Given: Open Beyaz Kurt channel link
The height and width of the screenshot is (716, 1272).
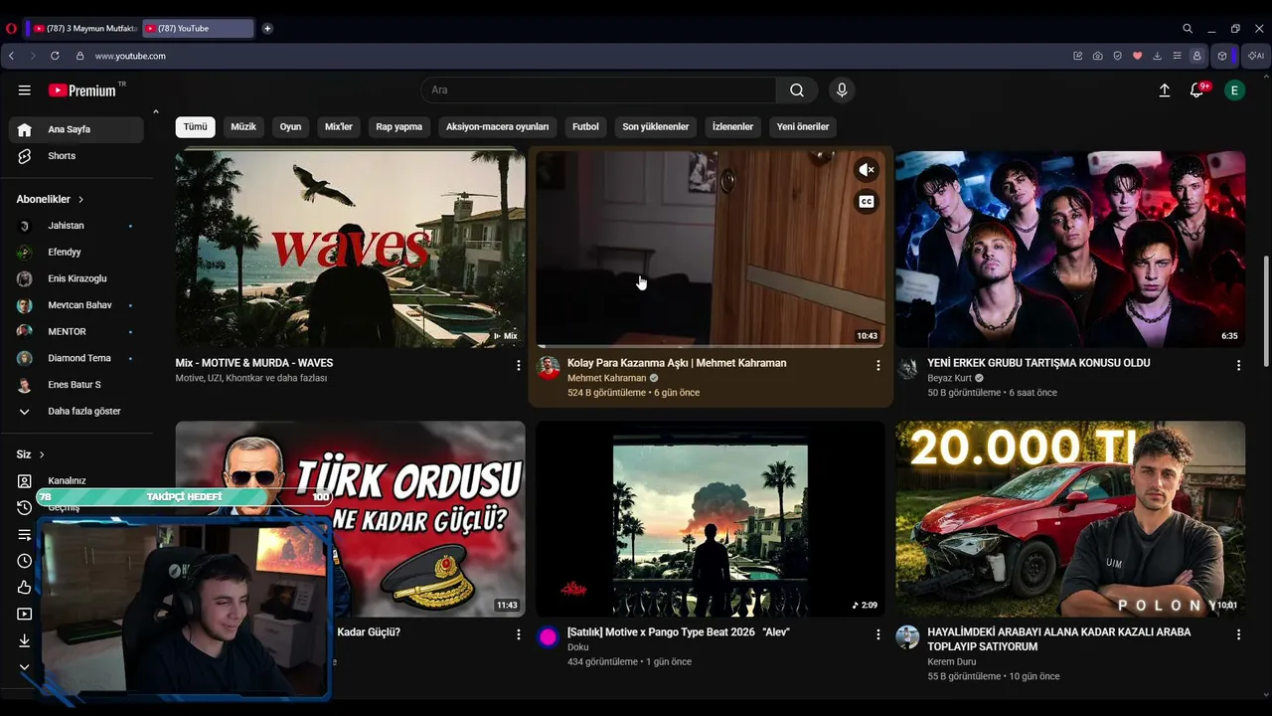Looking at the screenshot, I should (949, 379).
